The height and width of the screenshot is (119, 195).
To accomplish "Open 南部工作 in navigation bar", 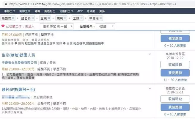I will pos(25,11).
